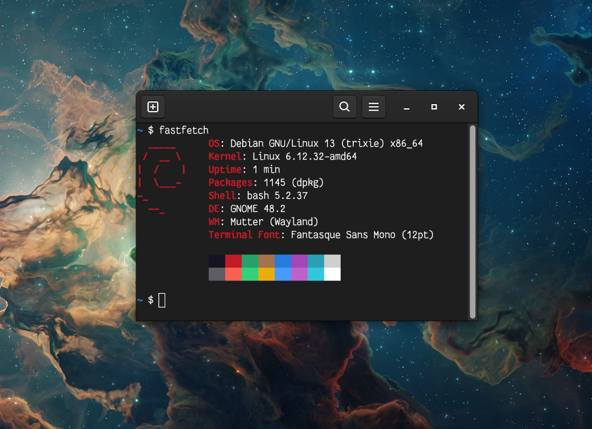Click the yellow color block, bottom row
The height and width of the screenshot is (429, 592).
click(266, 274)
